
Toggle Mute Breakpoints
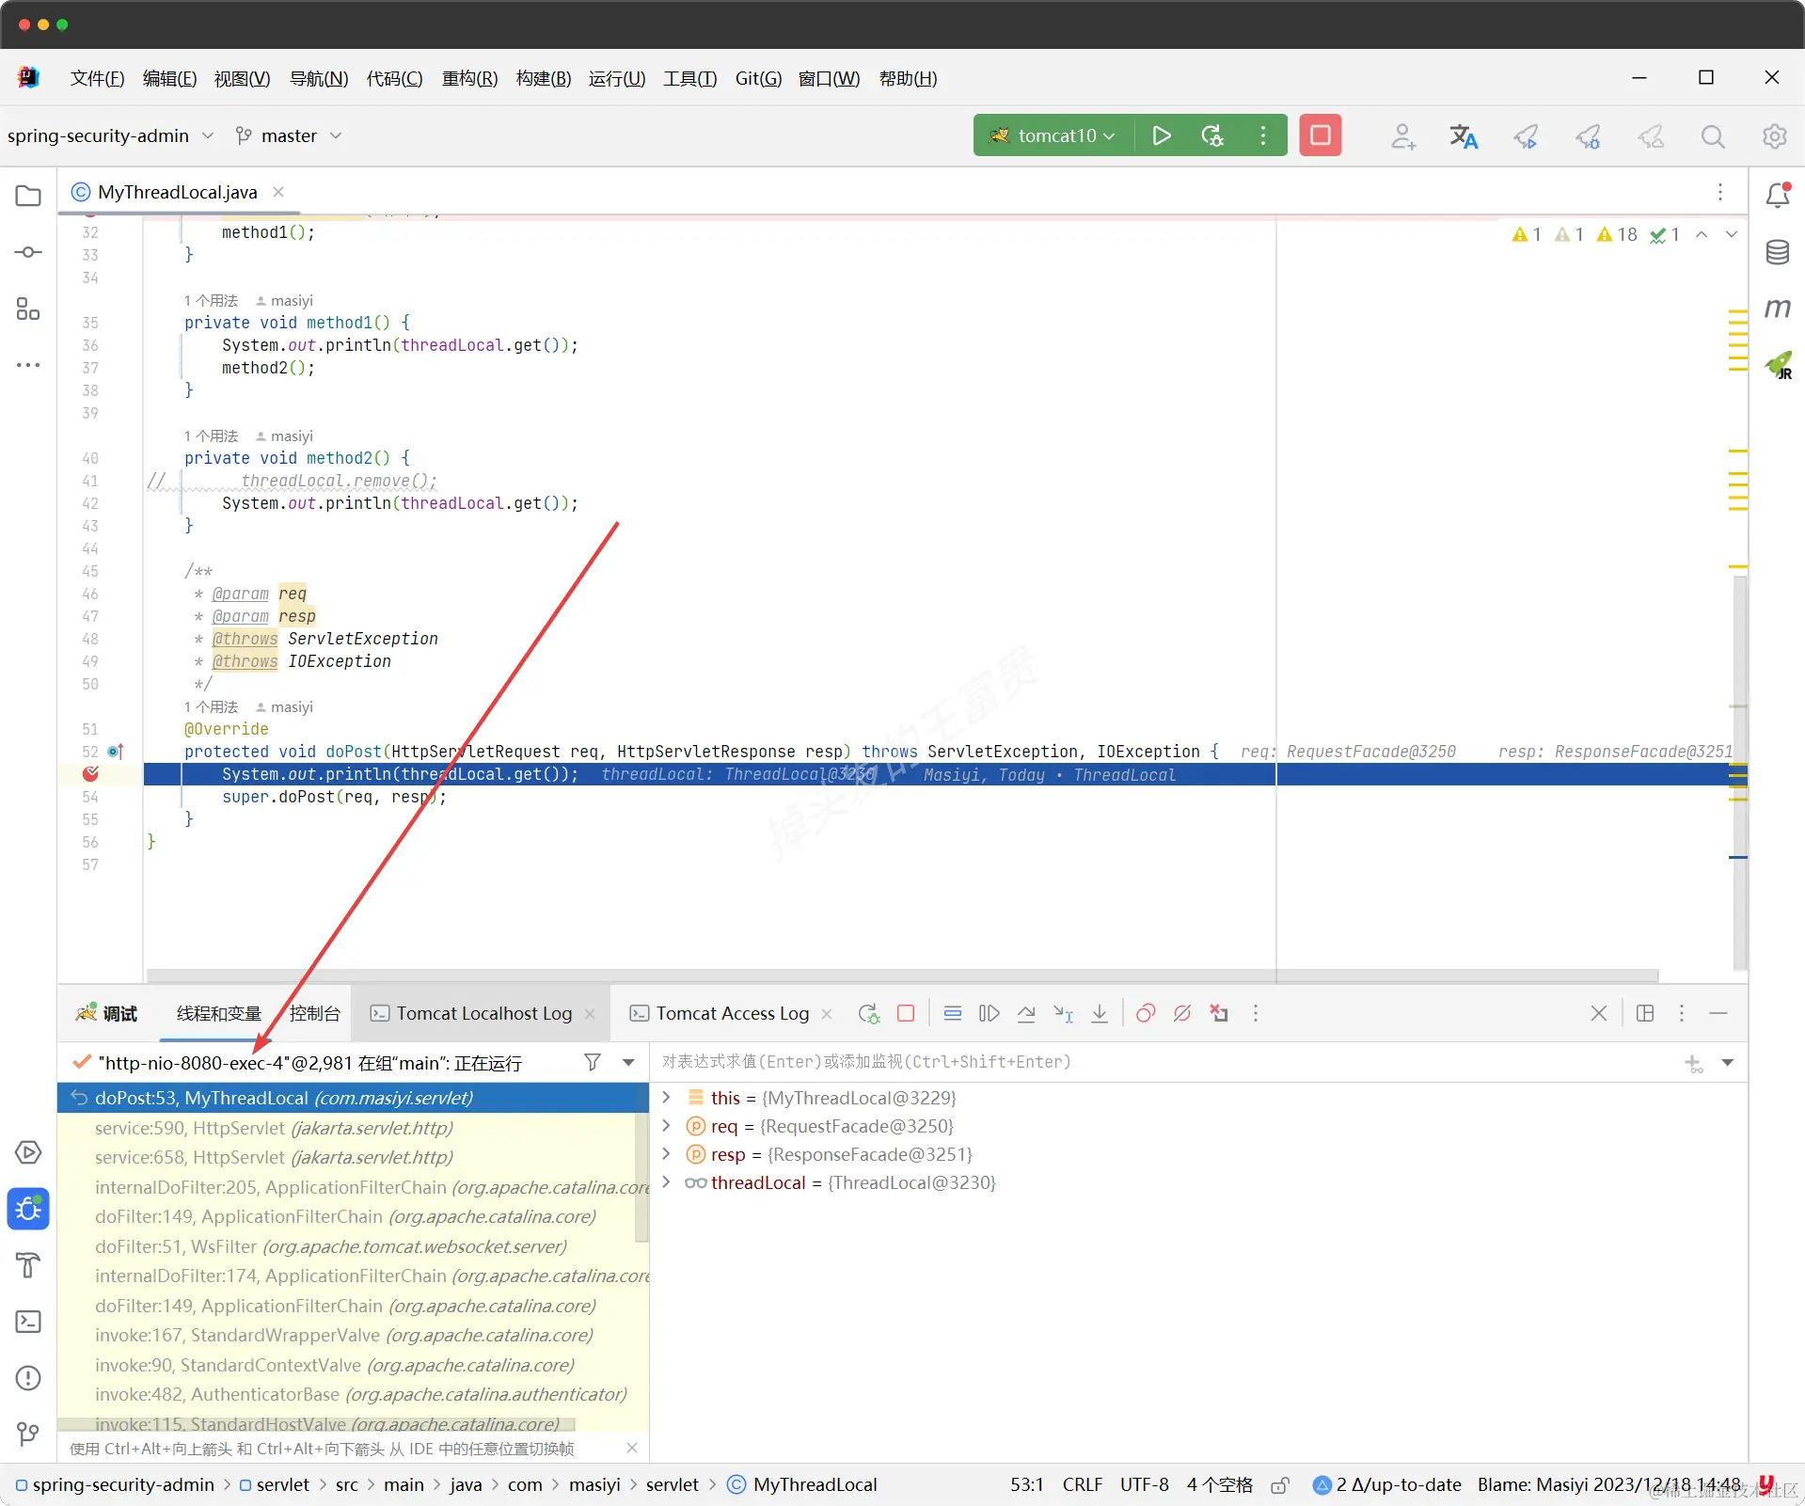pos(1182,1013)
